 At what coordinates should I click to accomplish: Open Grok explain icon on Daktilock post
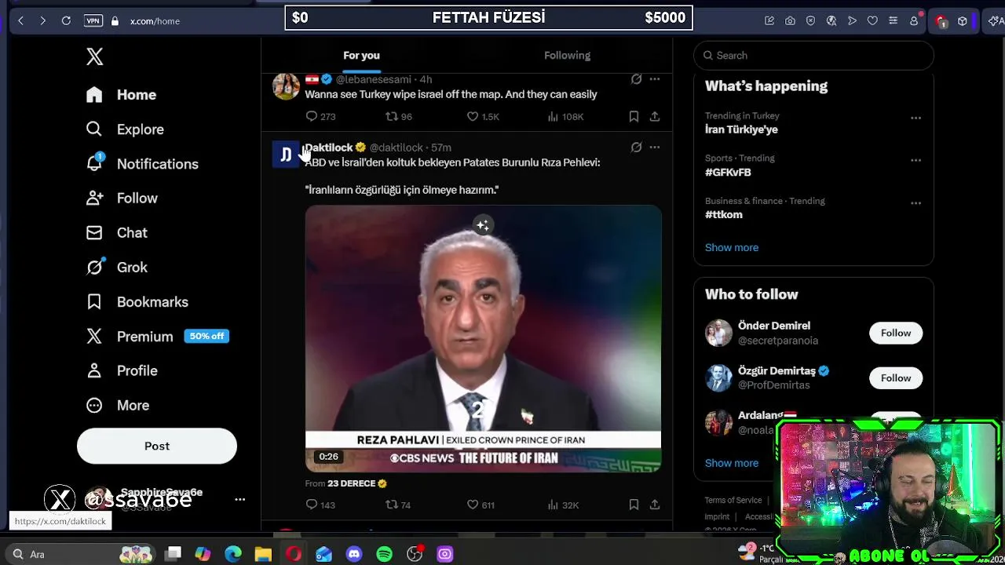coord(636,148)
